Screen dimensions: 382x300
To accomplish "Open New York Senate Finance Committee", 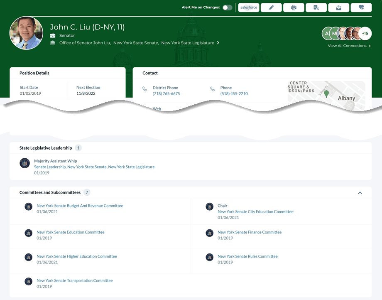I will click(250, 232).
